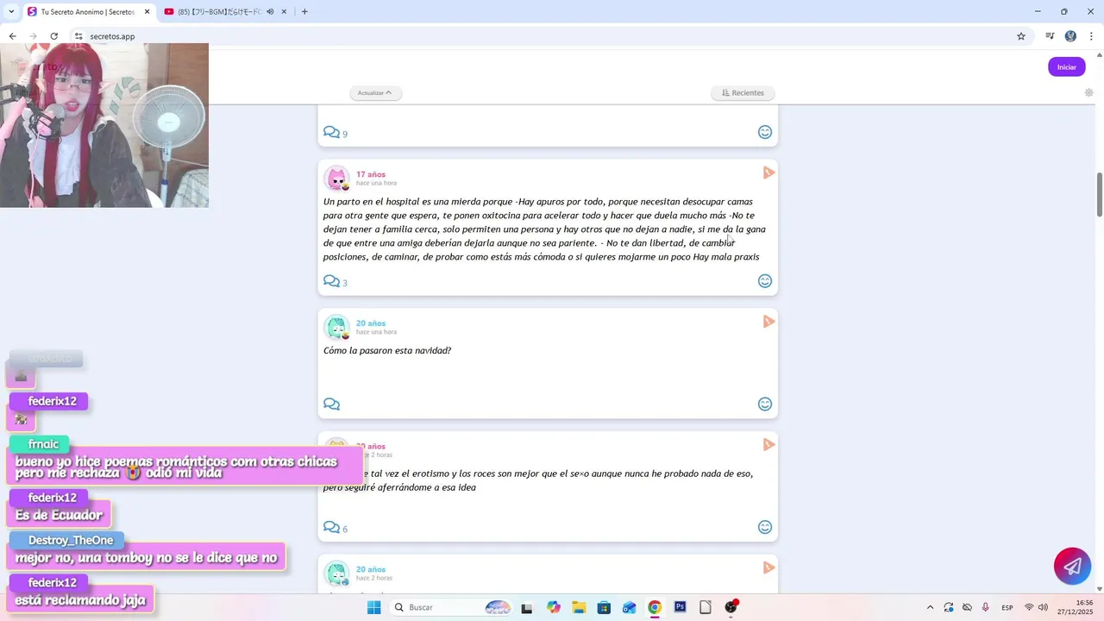
Task: Click the page vertical scrollbar thumb
Action: [x=1099, y=194]
